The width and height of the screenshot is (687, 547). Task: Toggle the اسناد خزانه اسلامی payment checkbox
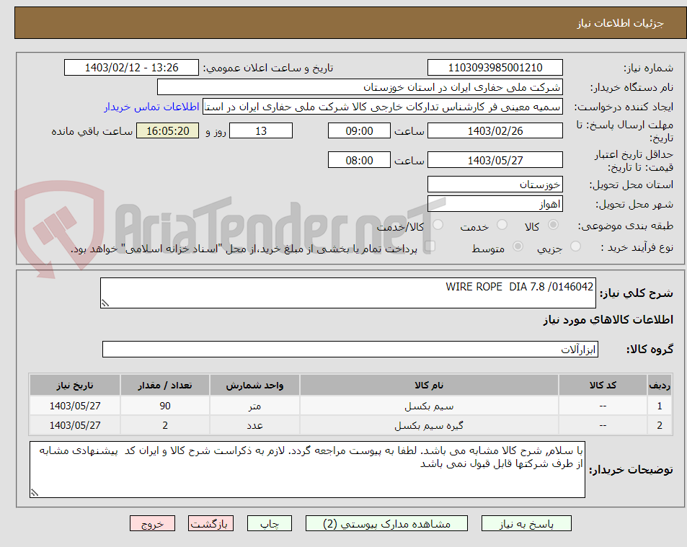pos(430,246)
